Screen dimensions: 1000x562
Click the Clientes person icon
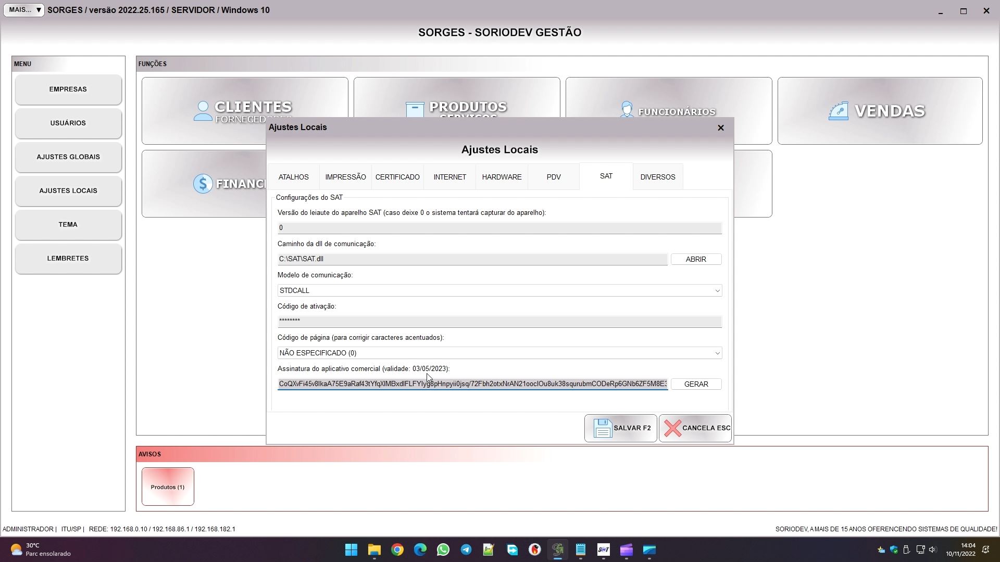(x=203, y=111)
